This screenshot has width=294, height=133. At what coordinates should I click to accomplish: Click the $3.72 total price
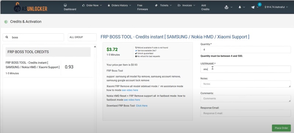coord(112,49)
